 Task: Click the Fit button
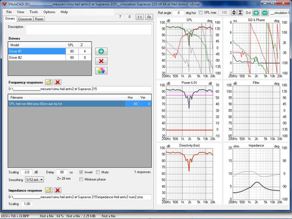click(x=149, y=17)
